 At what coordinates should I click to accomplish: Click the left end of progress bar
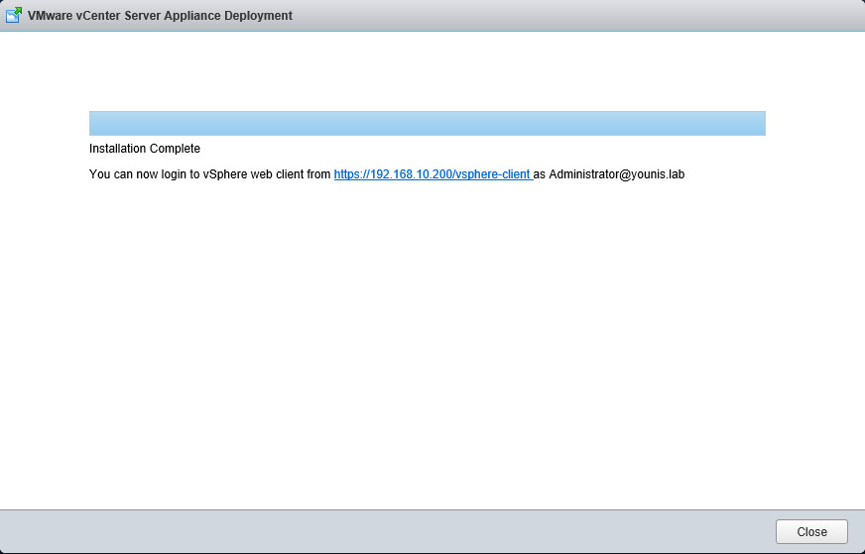coord(95,123)
